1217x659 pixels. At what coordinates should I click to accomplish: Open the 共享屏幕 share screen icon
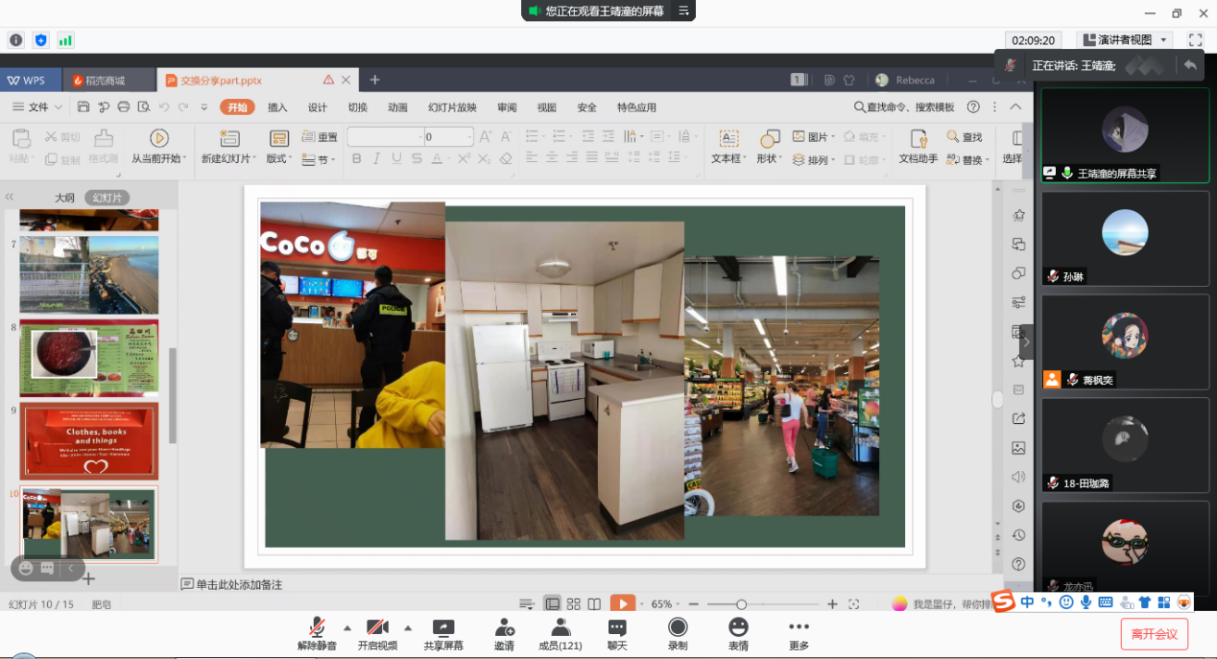click(x=443, y=628)
